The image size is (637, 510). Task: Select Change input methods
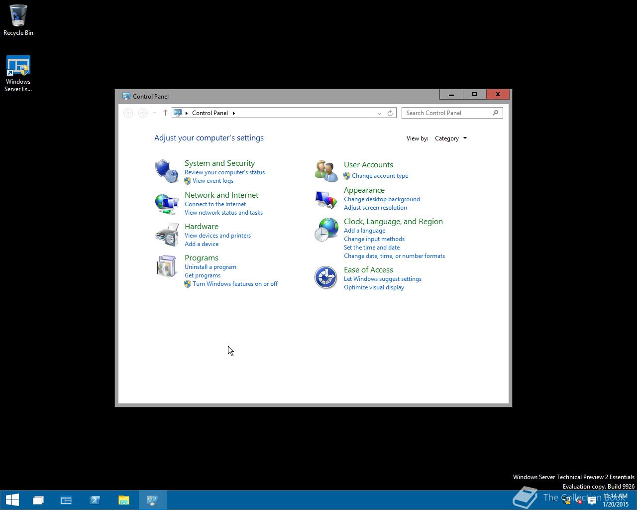pyautogui.click(x=374, y=239)
